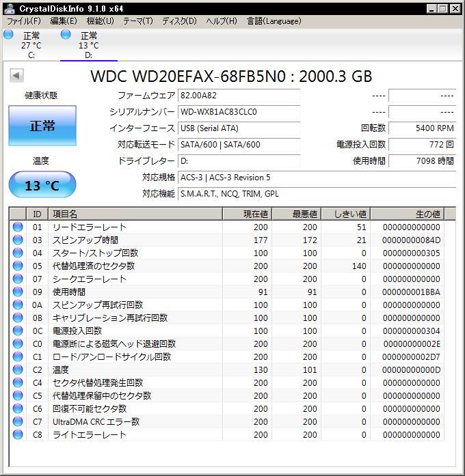
Task: Click the 正常 health status button
Action: (x=42, y=126)
